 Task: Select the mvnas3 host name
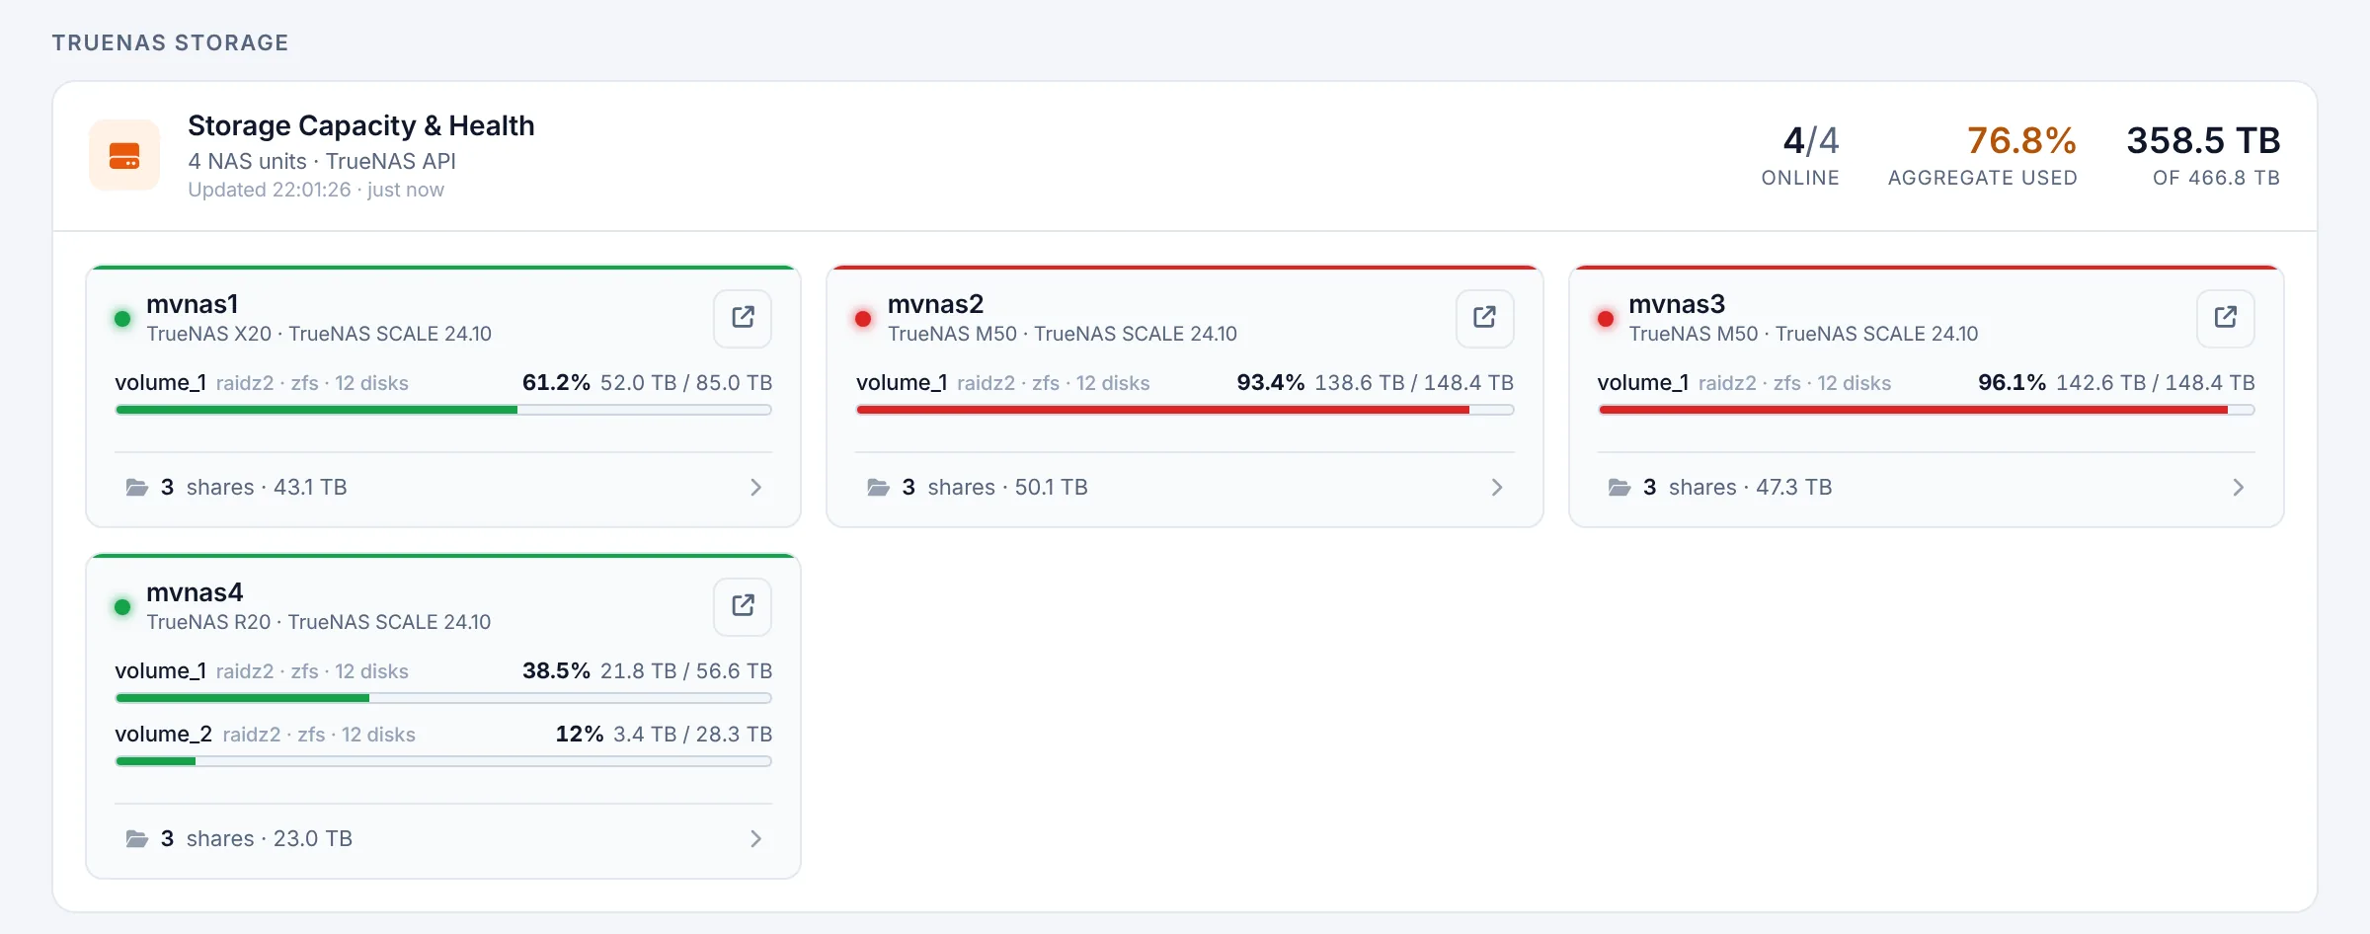tap(1677, 304)
